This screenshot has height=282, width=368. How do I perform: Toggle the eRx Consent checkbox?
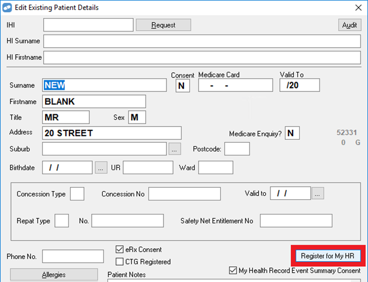(x=120, y=249)
